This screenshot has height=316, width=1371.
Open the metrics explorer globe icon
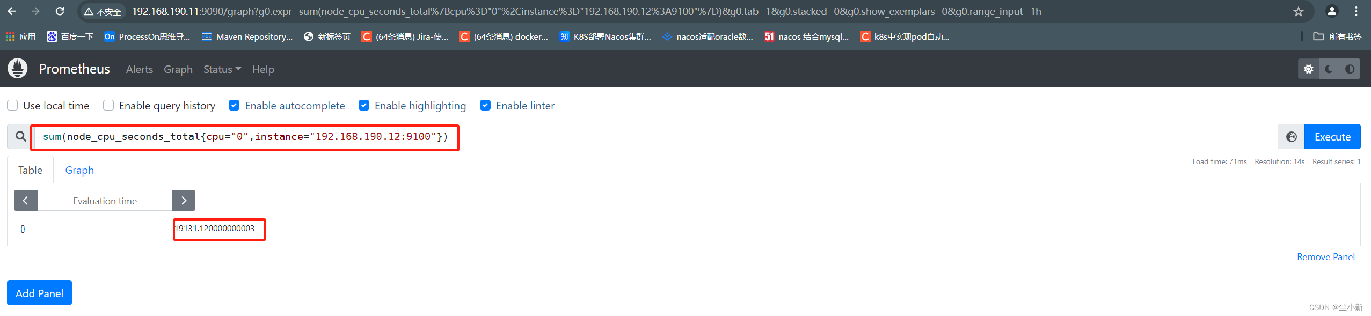click(x=1292, y=137)
